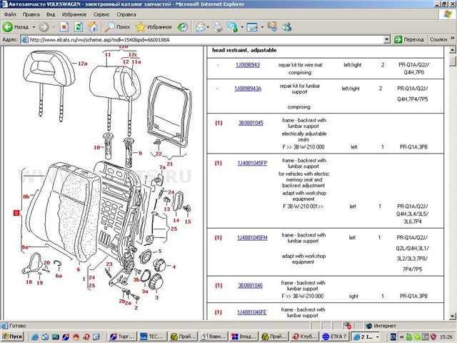
Task: Click the EN language indicator in tray
Action: [393, 337]
